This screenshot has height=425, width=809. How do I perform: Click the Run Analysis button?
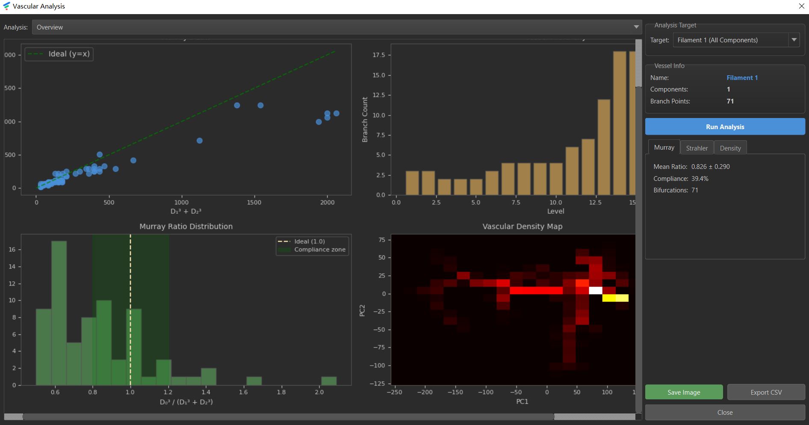(x=725, y=127)
